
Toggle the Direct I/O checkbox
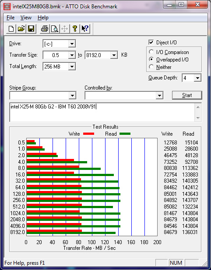[x=151, y=42]
